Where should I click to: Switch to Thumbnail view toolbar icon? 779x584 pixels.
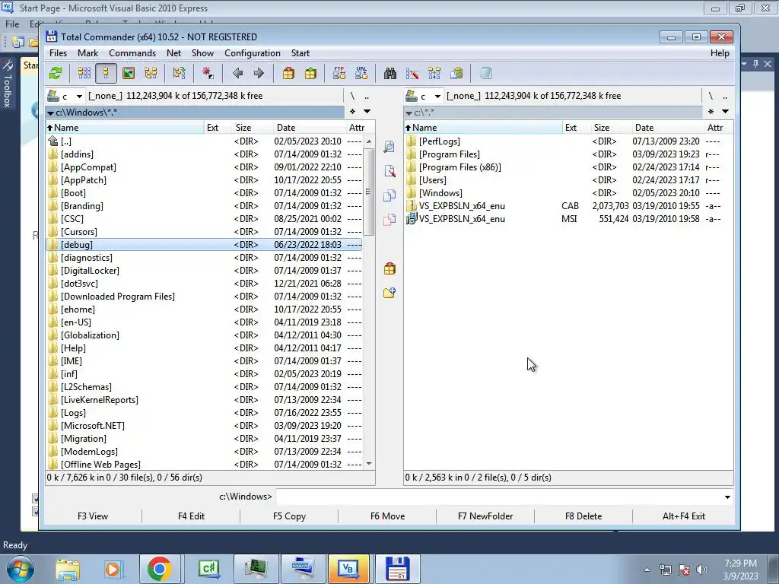pos(128,74)
